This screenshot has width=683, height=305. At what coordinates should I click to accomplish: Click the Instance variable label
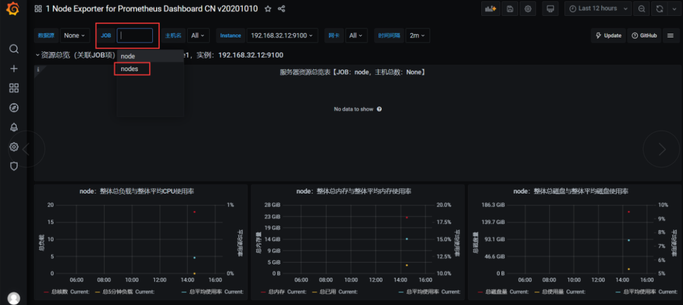230,36
